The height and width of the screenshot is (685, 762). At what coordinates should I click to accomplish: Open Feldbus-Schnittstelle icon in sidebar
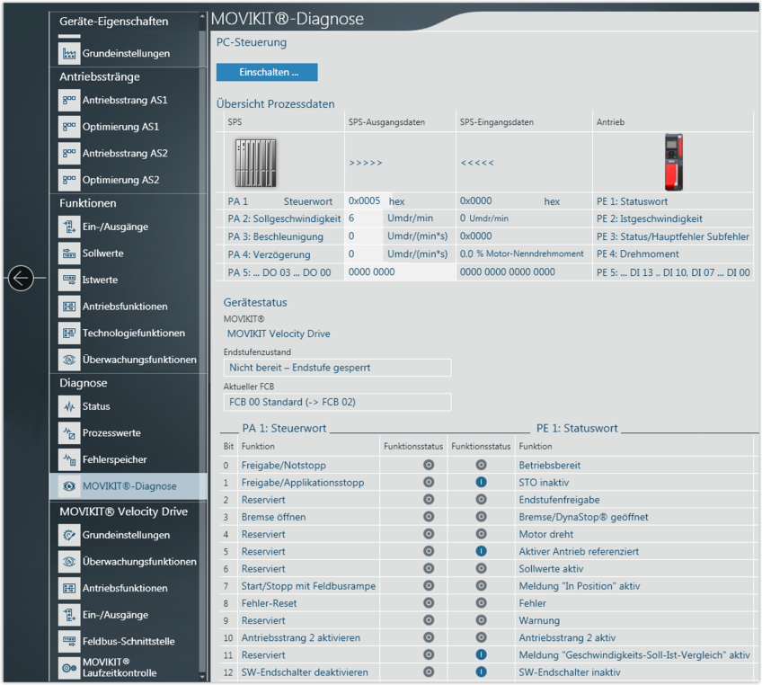coord(69,642)
